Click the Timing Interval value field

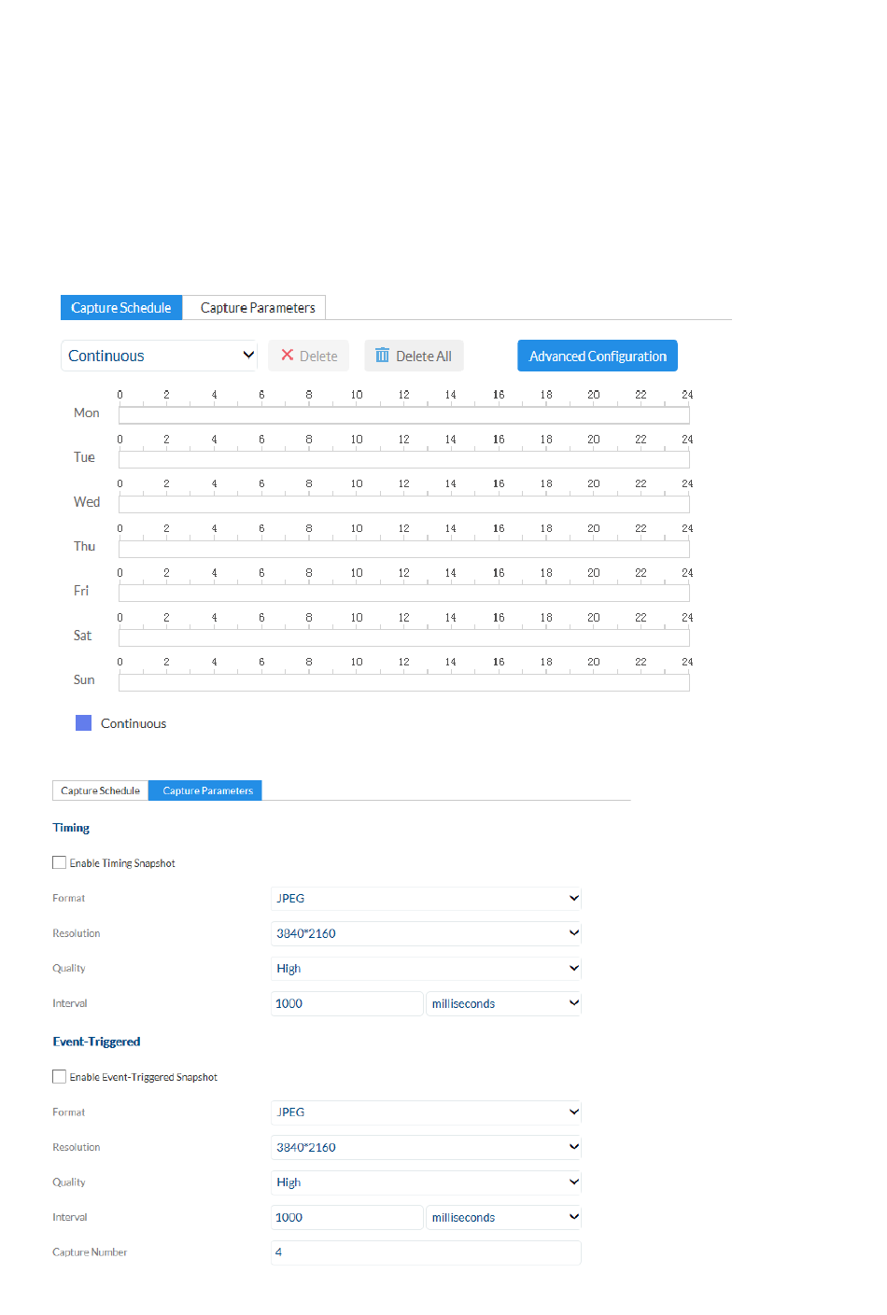[346, 1004]
